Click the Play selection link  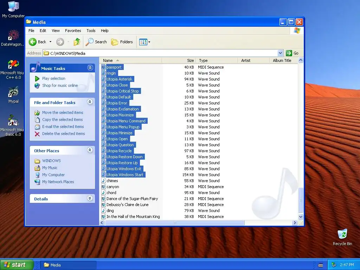point(54,78)
